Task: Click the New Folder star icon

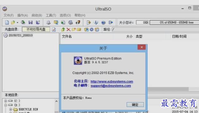Action: [74, 30]
